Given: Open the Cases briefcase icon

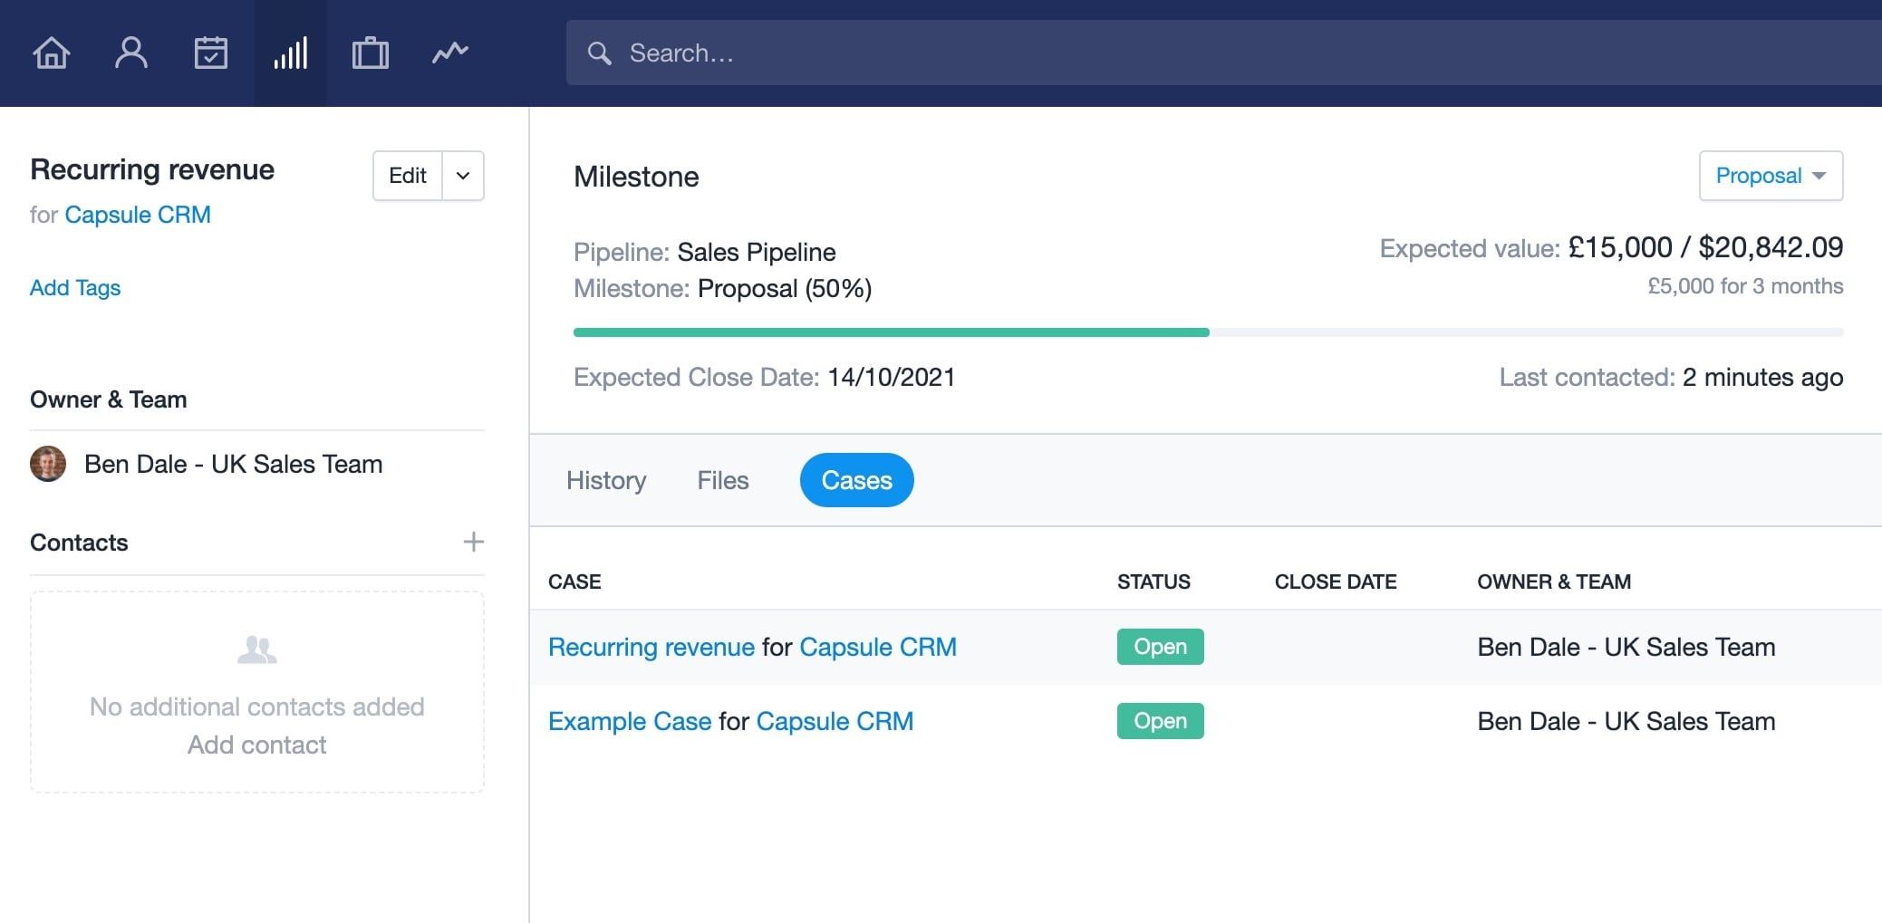Looking at the screenshot, I should (371, 53).
